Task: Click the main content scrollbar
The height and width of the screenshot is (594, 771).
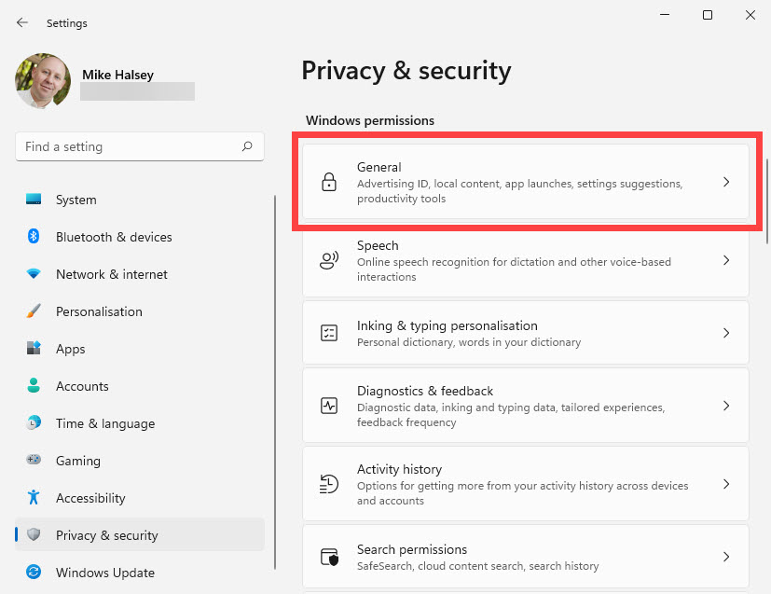Action: [767, 201]
